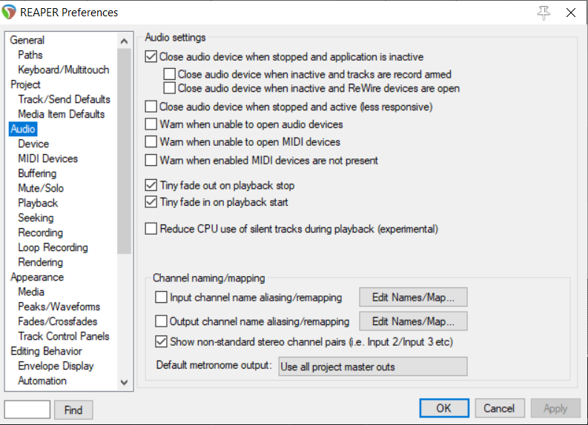Image resolution: width=588 pixels, height=425 pixels.
Task: Cancel the preferences dialog
Action: point(499,408)
